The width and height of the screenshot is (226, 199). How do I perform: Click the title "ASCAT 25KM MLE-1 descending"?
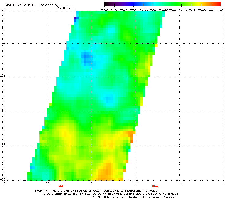(32, 5)
